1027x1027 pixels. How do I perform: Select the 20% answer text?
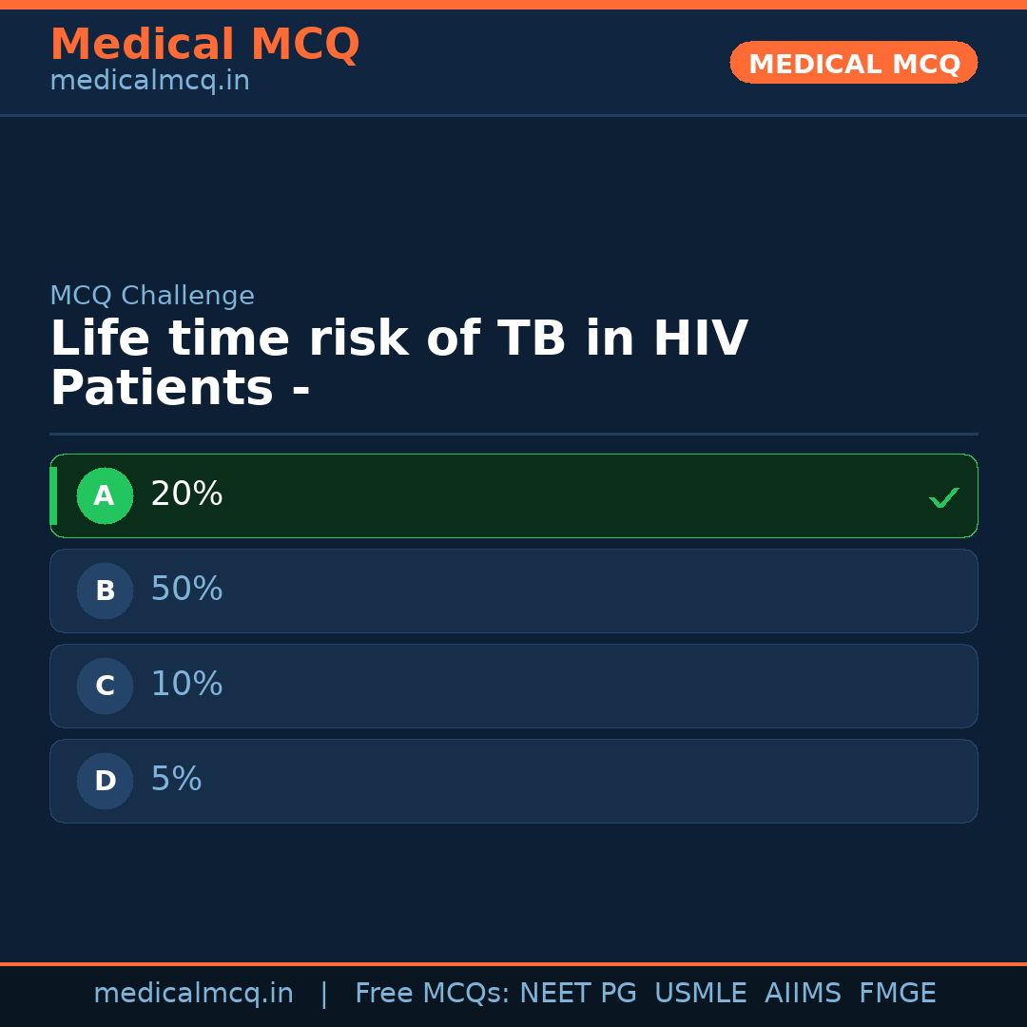tap(186, 494)
